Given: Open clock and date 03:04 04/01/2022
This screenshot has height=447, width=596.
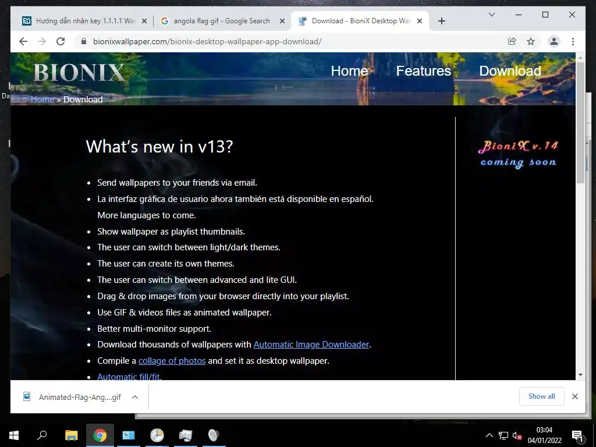Looking at the screenshot, I should [544, 435].
